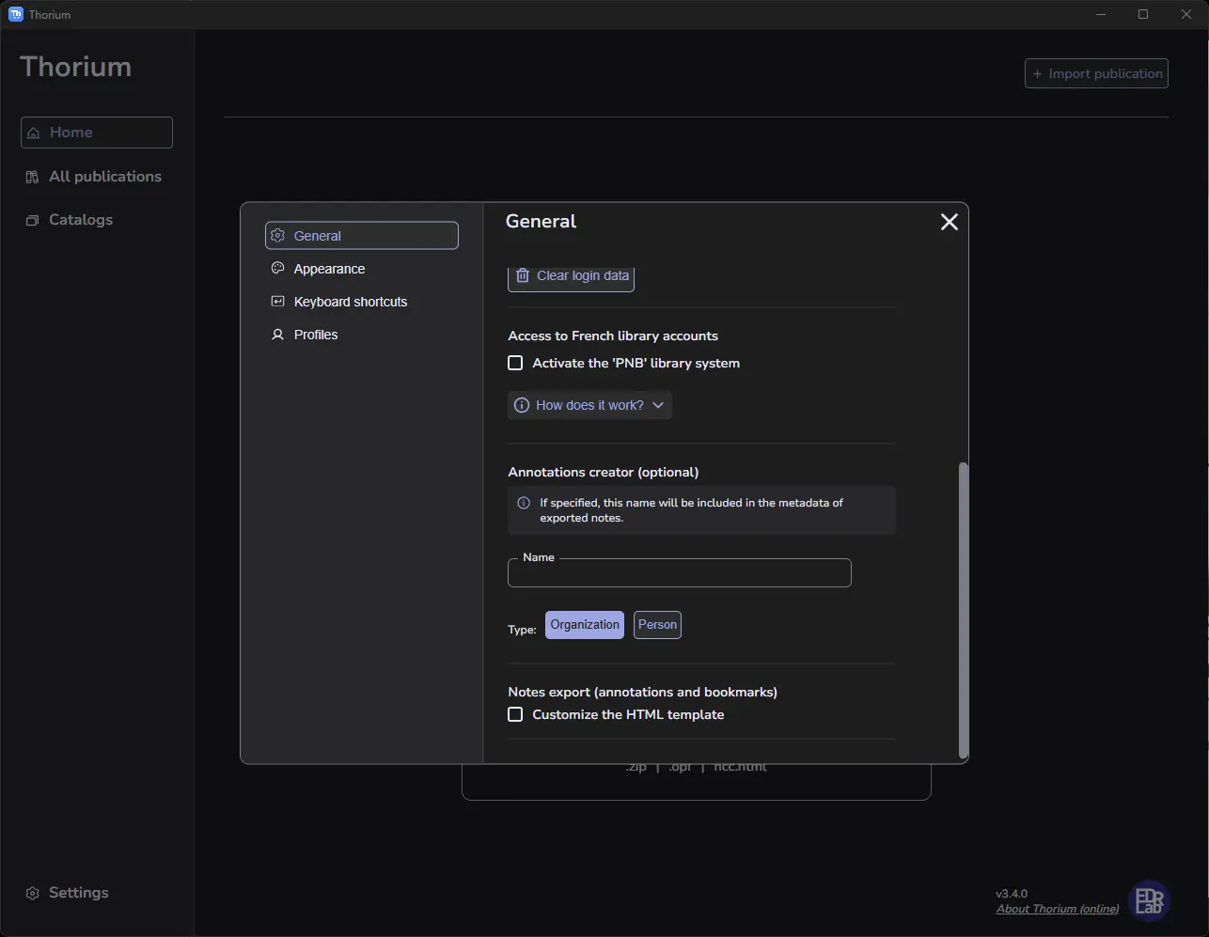The width and height of the screenshot is (1209, 937).
Task: Click the chevron next to How does it work?
Action: [658, 405]
